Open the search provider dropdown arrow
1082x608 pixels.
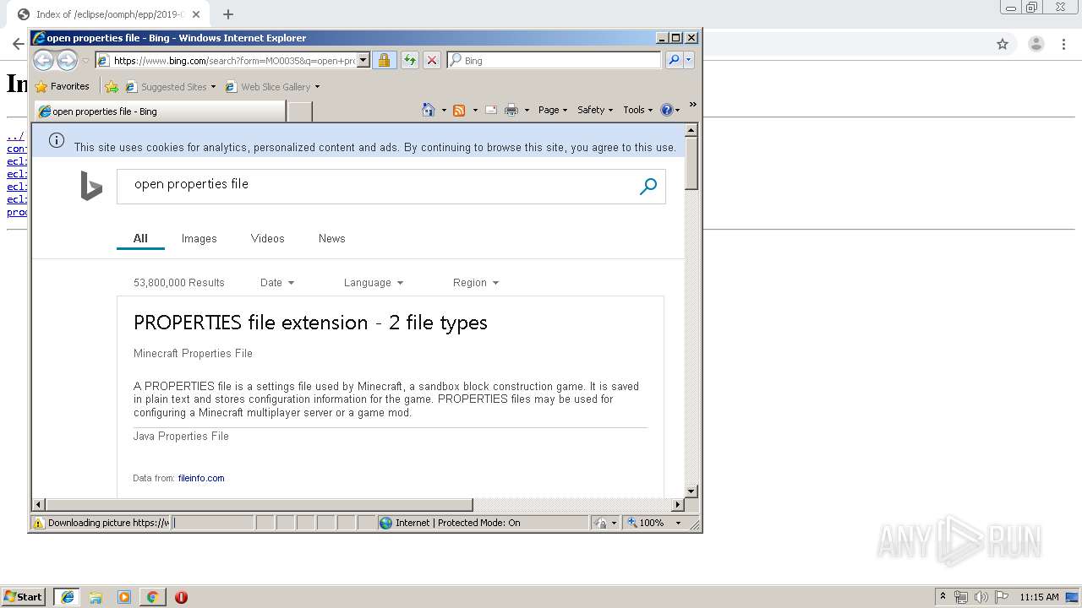click(x=689, y=60)
